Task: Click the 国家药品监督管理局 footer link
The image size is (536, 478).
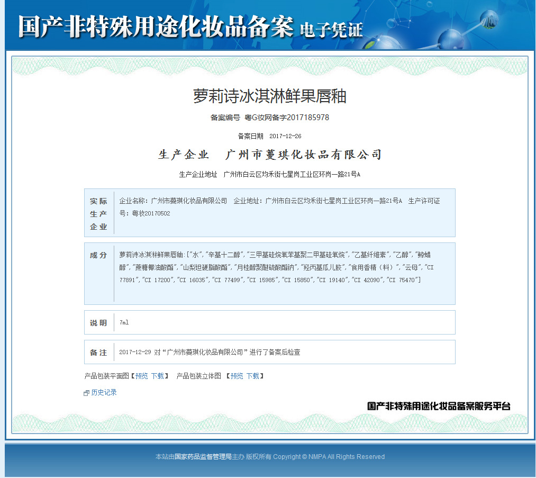Action: pyautogui.click(x=203, y=457)
